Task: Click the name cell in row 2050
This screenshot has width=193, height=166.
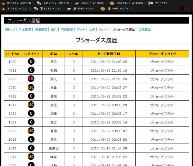Action: point(54,87)
